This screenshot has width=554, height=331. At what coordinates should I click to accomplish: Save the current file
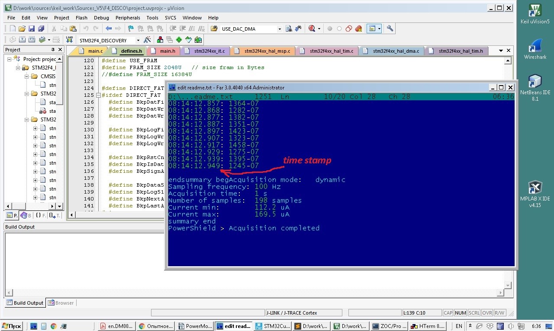32,29
